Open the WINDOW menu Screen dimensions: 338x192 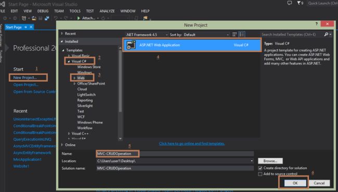click(x=128, y=11)
